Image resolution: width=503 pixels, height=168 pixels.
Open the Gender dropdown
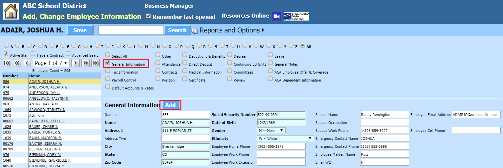pyautogui.click(x=271, y=131)
